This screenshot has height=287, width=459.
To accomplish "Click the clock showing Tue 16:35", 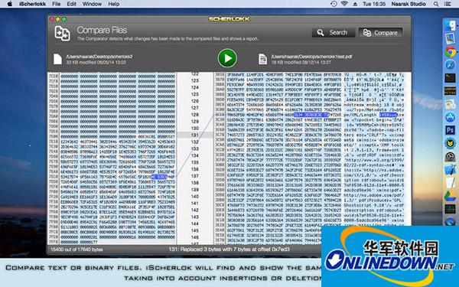I will pos(374,4).
